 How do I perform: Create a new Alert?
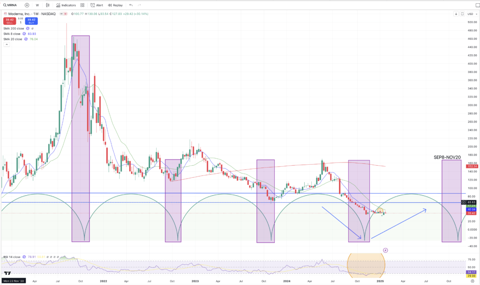[x=97, y=5]
